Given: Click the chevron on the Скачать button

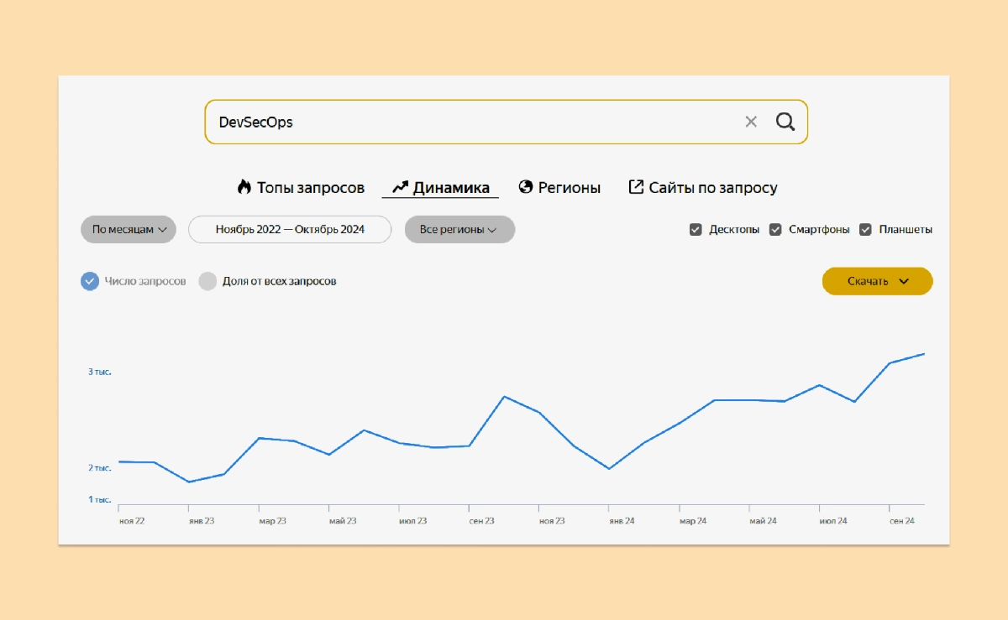Looking at the screenshot, I should [x=904, y=282].
